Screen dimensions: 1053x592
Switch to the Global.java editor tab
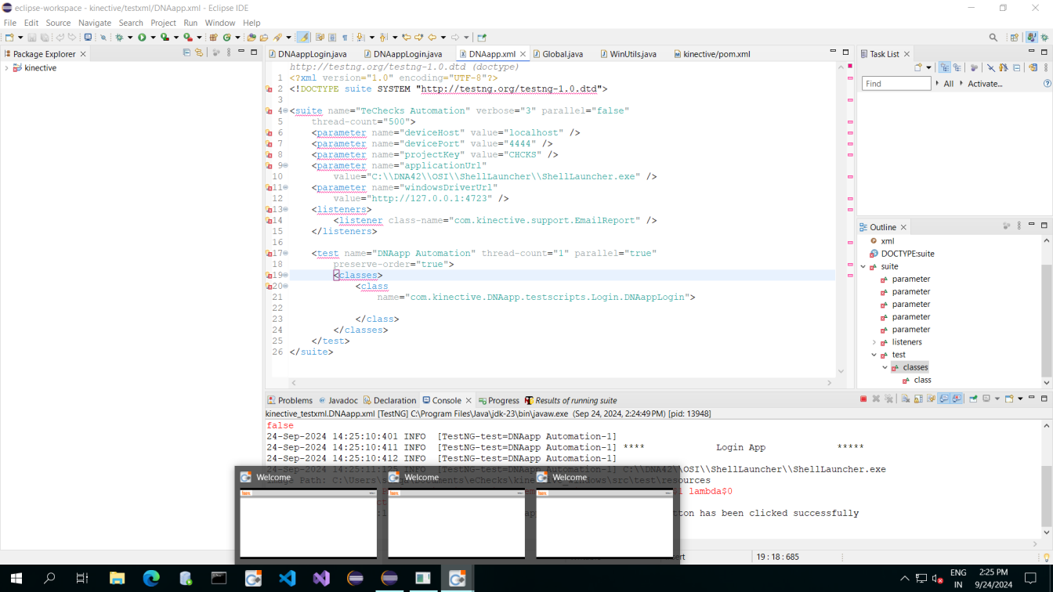pos(563,54)
